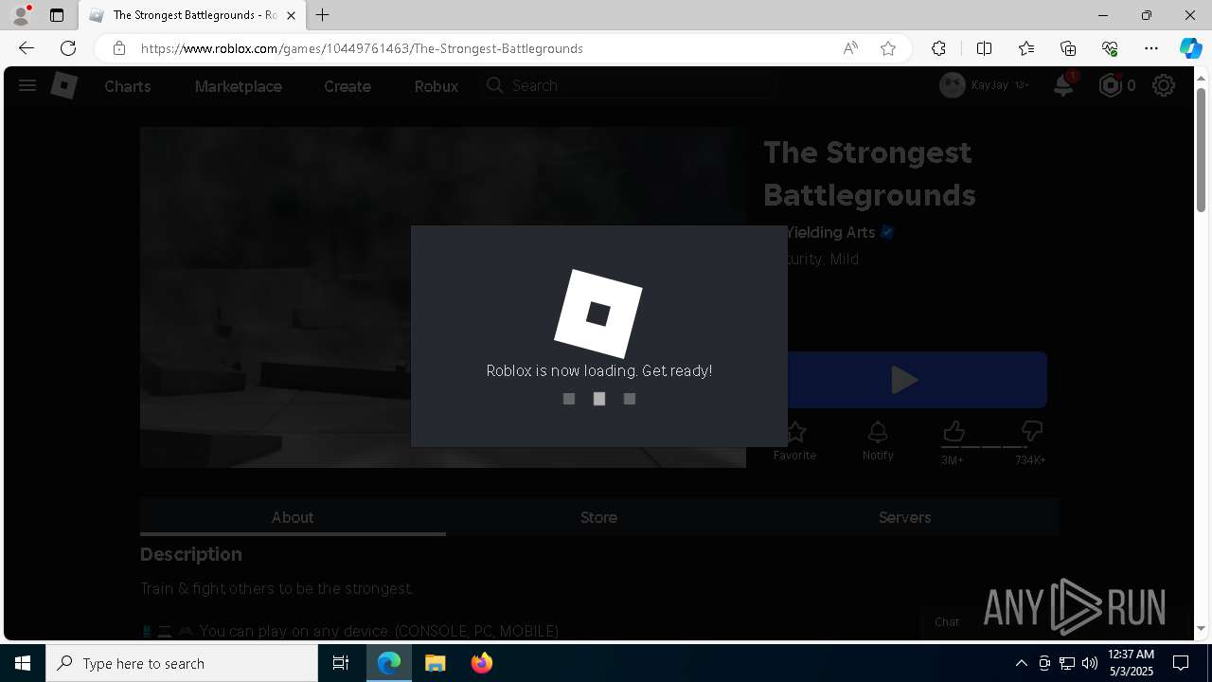Open browser Extensions menu
Image resolution: width=1212 pixels, height=682 pixels.
click(938, 48)
